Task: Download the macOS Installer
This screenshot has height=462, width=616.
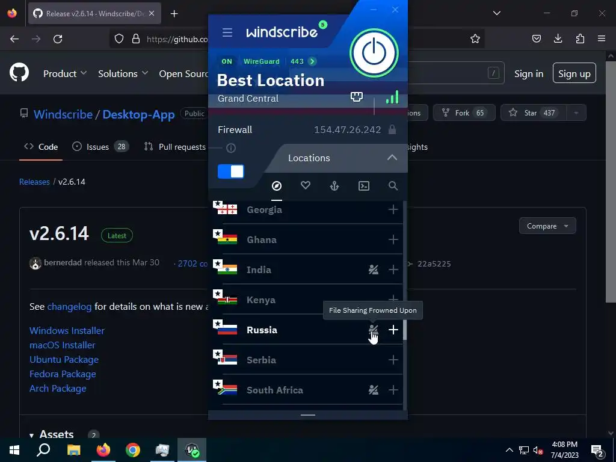Action: [x=62, y=345]
